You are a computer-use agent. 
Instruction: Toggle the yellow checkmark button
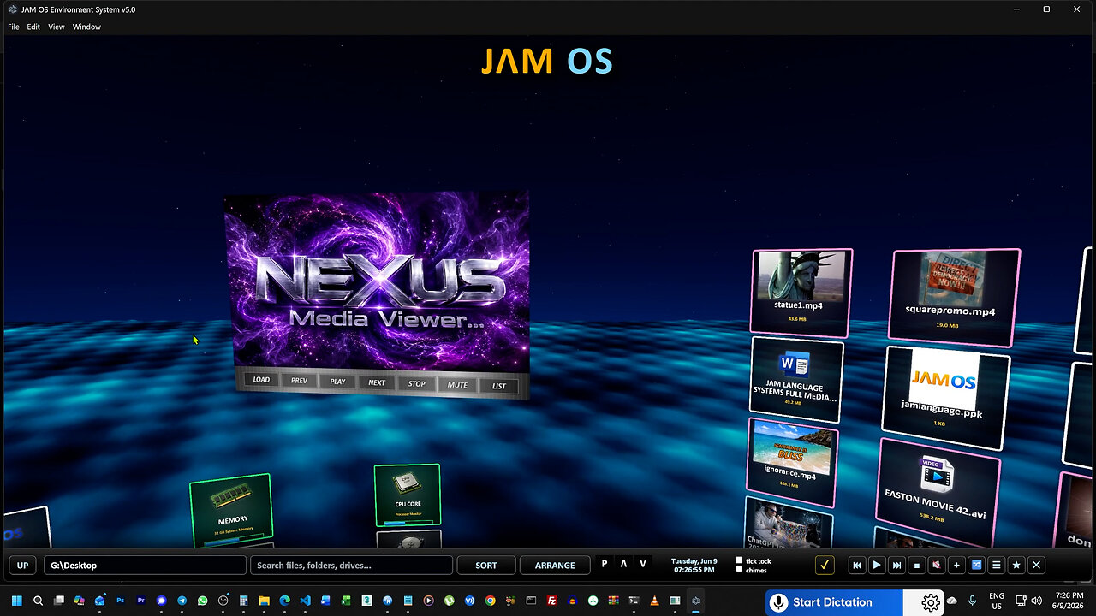pyautogui.click(x=825, y=566)
